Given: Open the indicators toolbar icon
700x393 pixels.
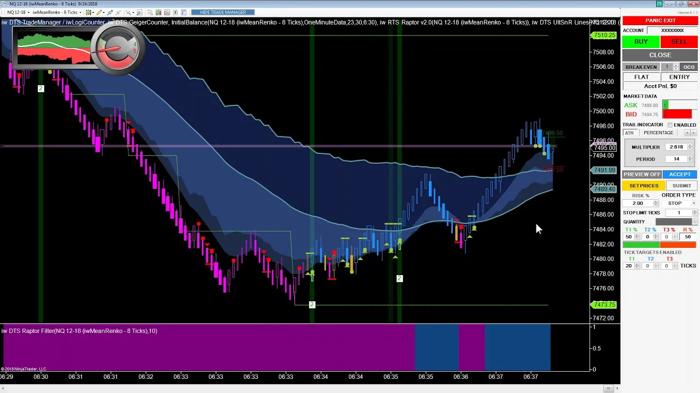Looking at the screenshot, I should click(159, 12).
